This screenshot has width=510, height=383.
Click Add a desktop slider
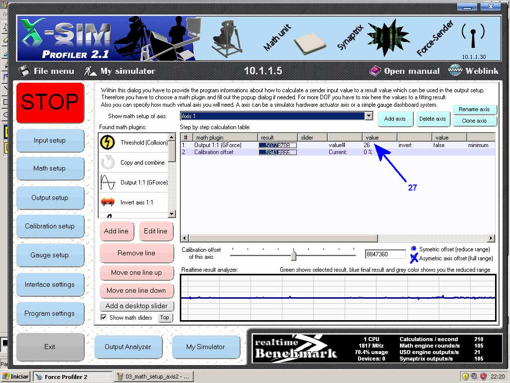pos(136,306)
